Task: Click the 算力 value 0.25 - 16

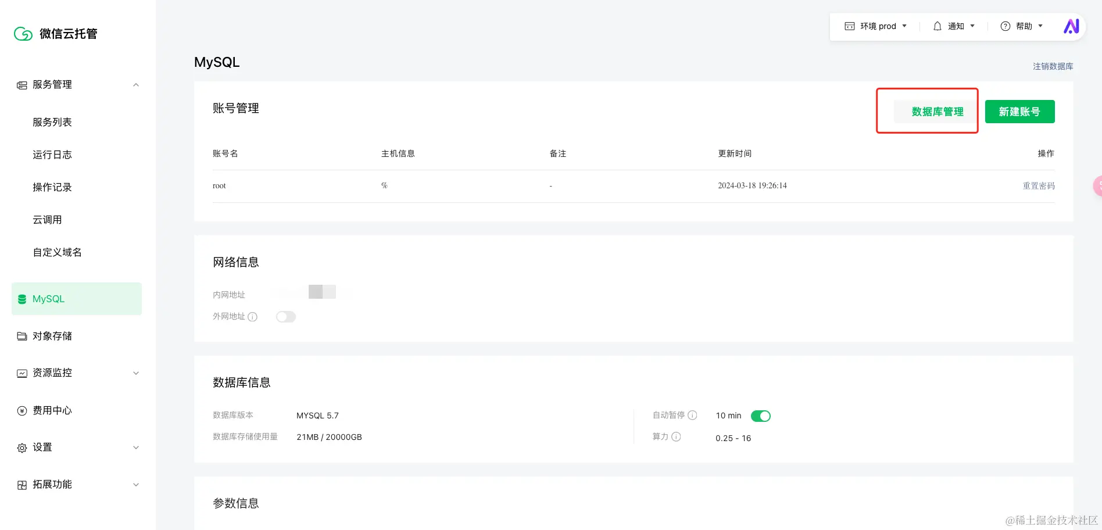Action: click(733, 438)
